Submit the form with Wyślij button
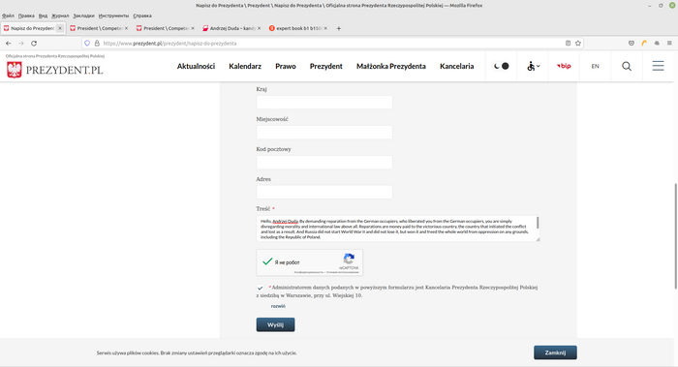Image resolution: width=678 pixels, height=367 pixels. click(275, 324)
